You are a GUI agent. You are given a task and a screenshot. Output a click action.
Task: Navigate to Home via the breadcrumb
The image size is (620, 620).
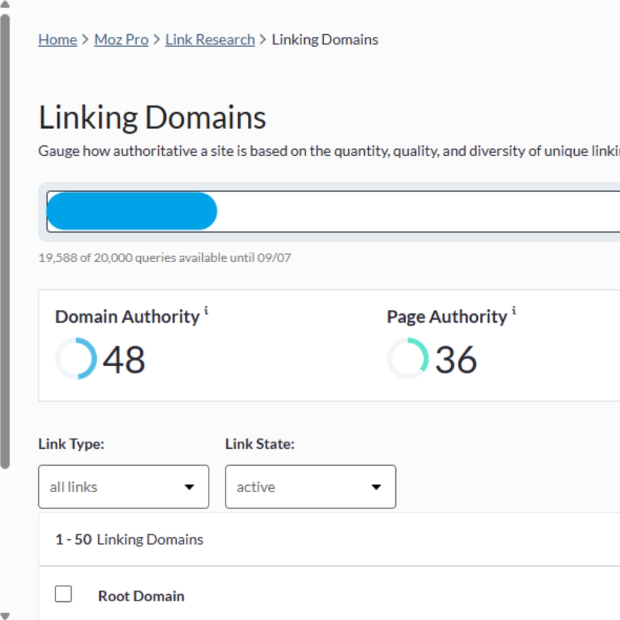pyautogui.click(x=57, y=39)
